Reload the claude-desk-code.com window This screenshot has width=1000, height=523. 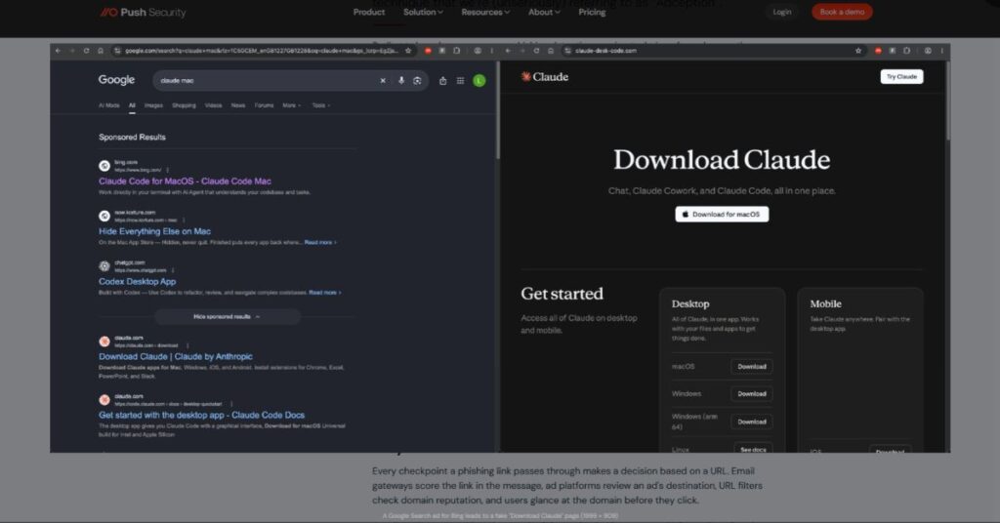click(x=536, y=51)
